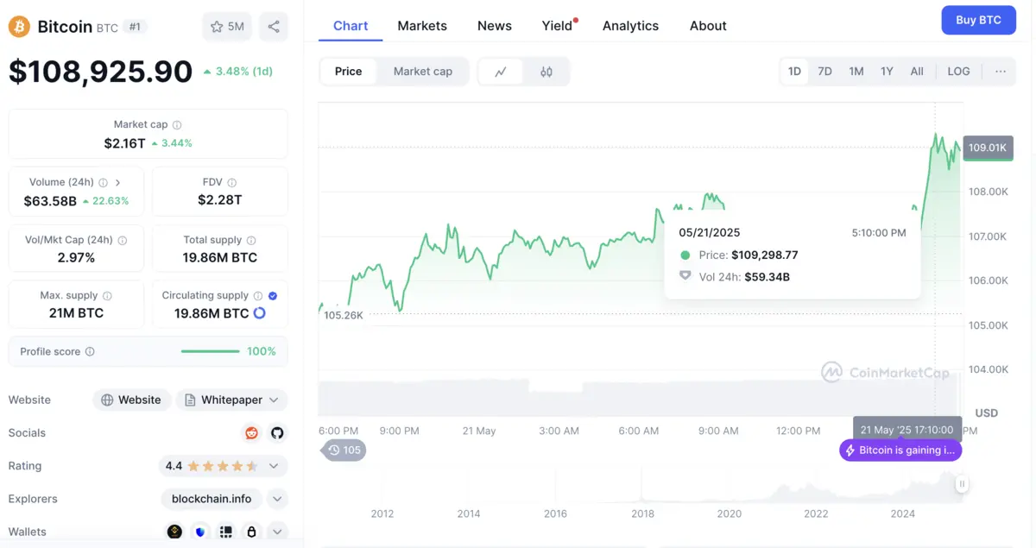Open the Reddit social icon
The image size is (1036, 548).
pos(252,433)
